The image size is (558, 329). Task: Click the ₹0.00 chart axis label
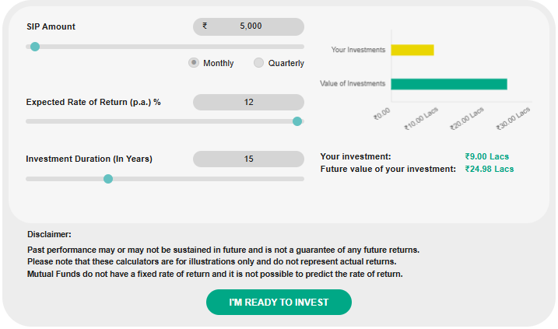pos(381,114)
